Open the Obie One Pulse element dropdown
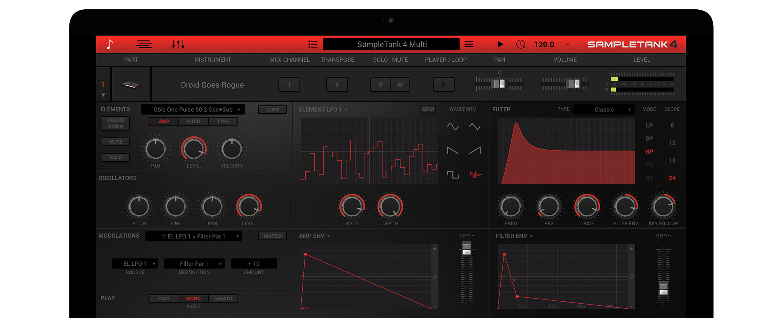 (x=193, y=110)
